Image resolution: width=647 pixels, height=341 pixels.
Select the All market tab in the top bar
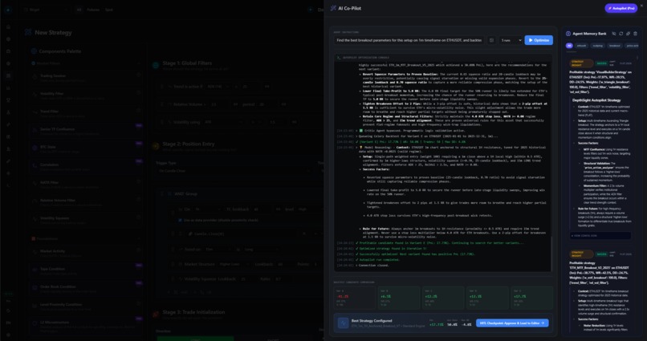coord(79,10)
